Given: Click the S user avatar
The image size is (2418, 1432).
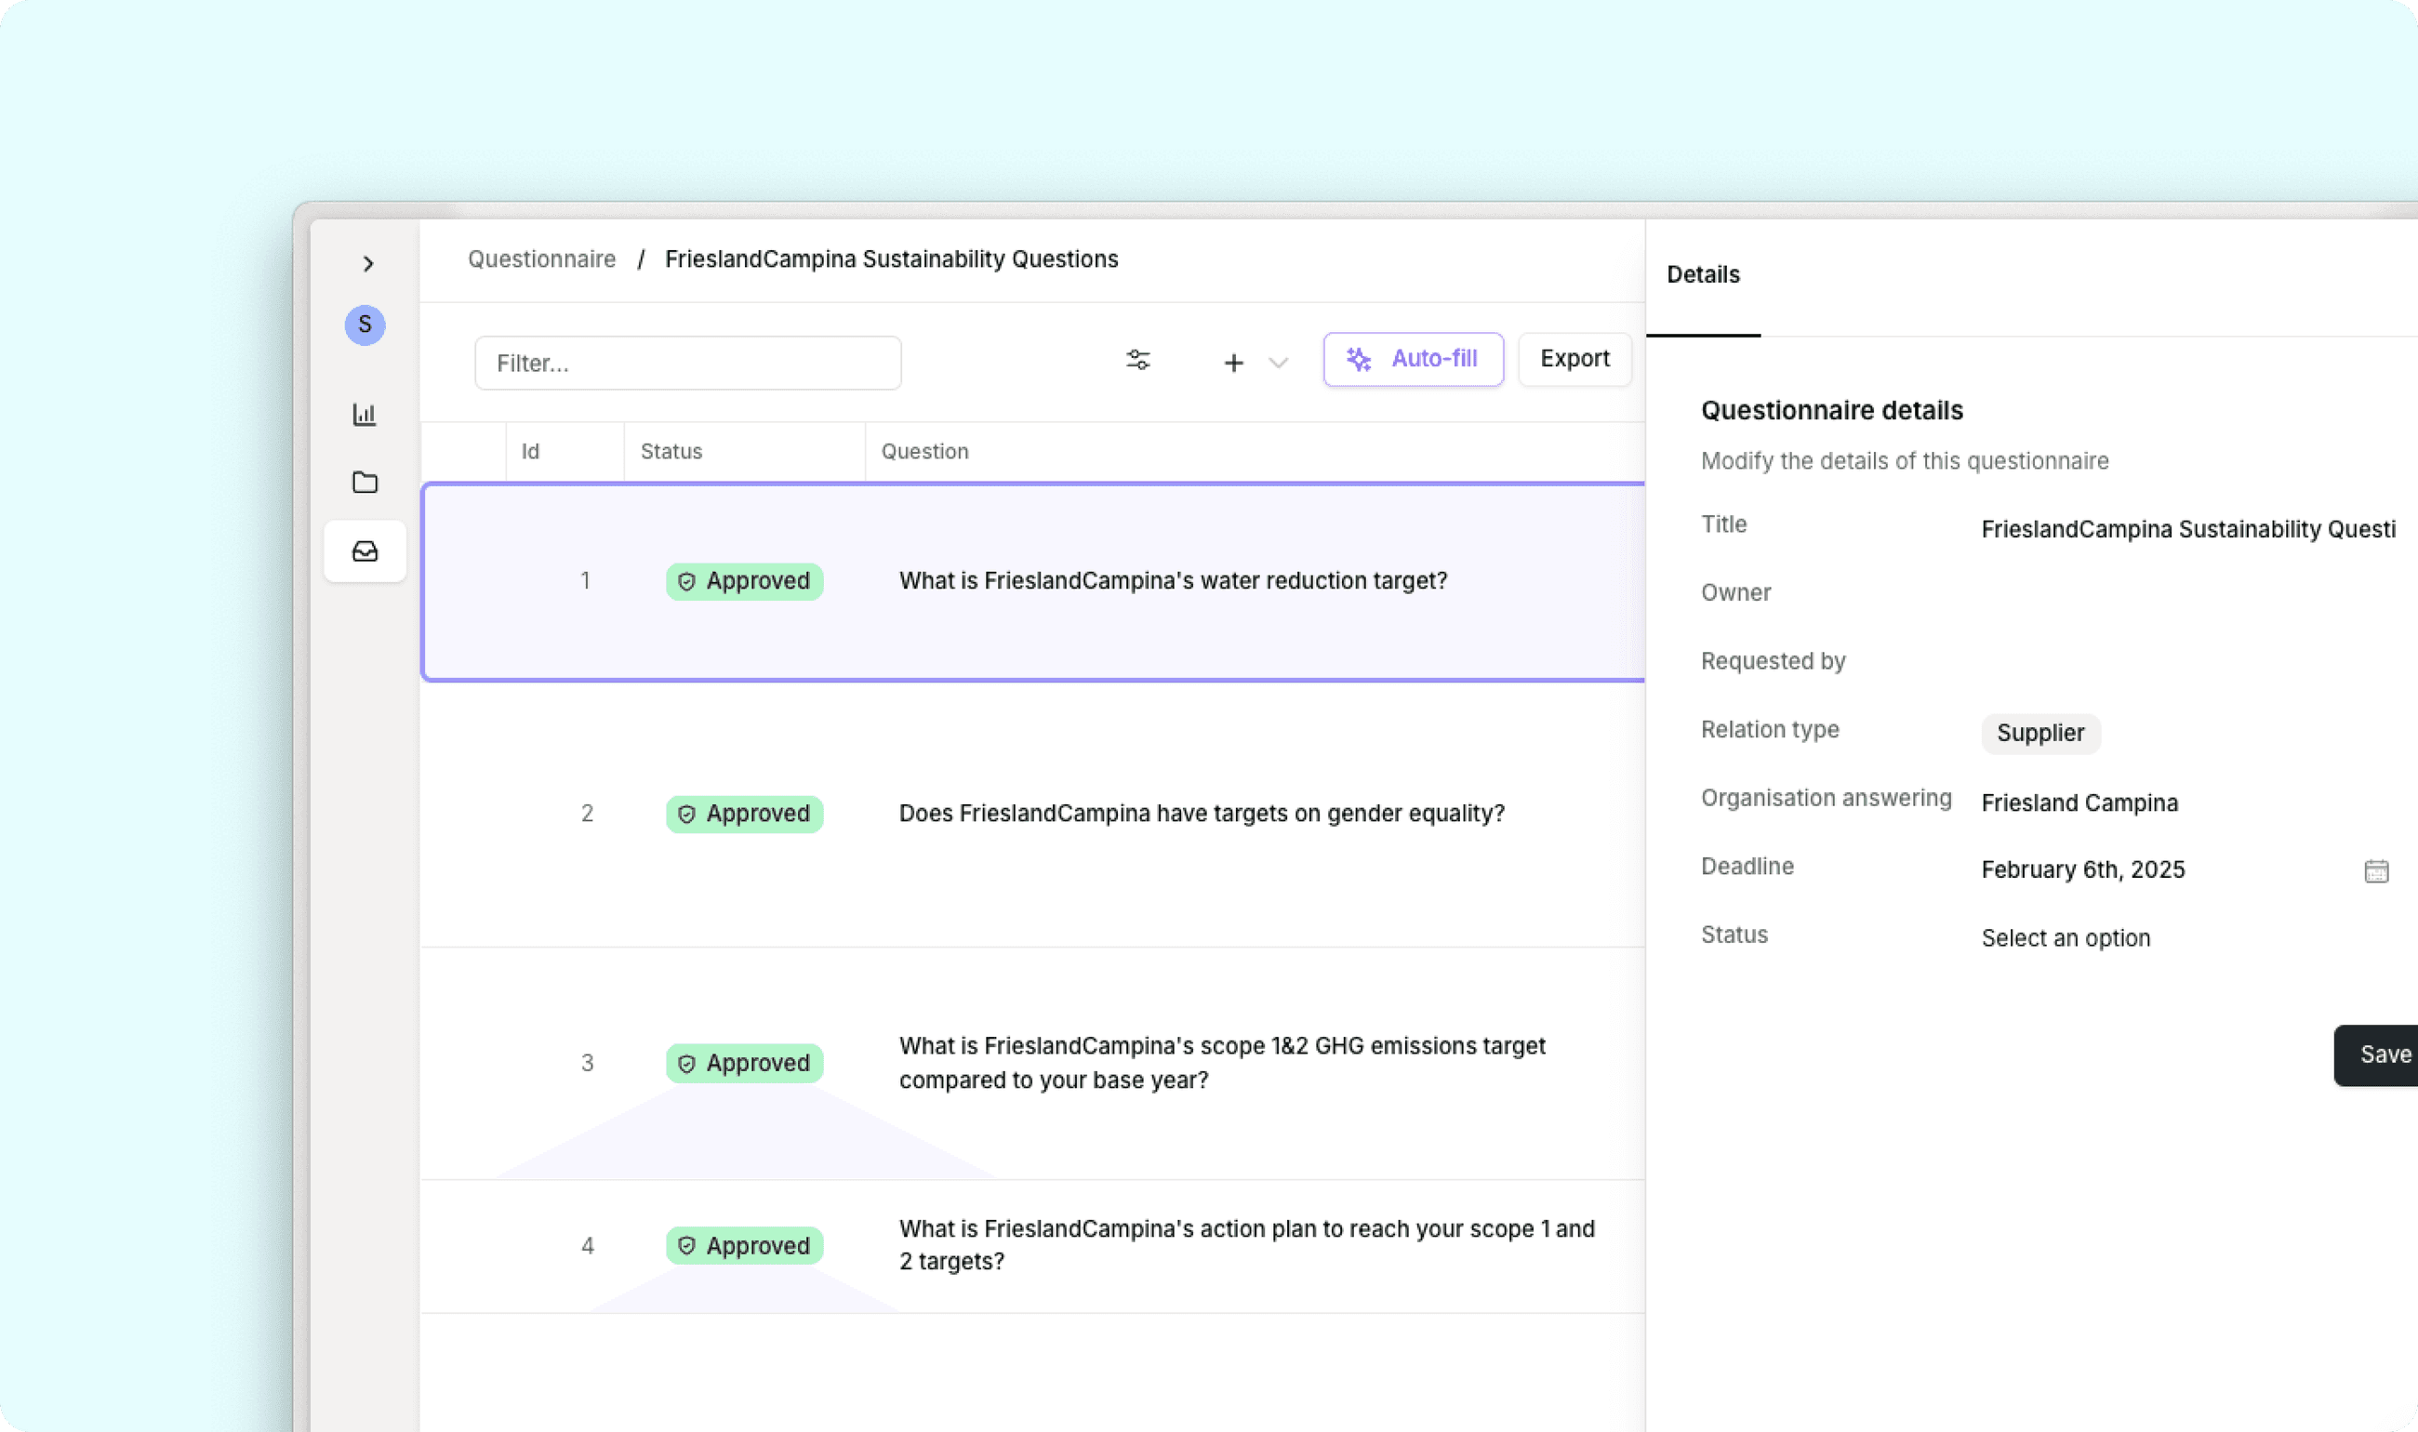Looking at the screenshot, I should [x=365, y=325].
